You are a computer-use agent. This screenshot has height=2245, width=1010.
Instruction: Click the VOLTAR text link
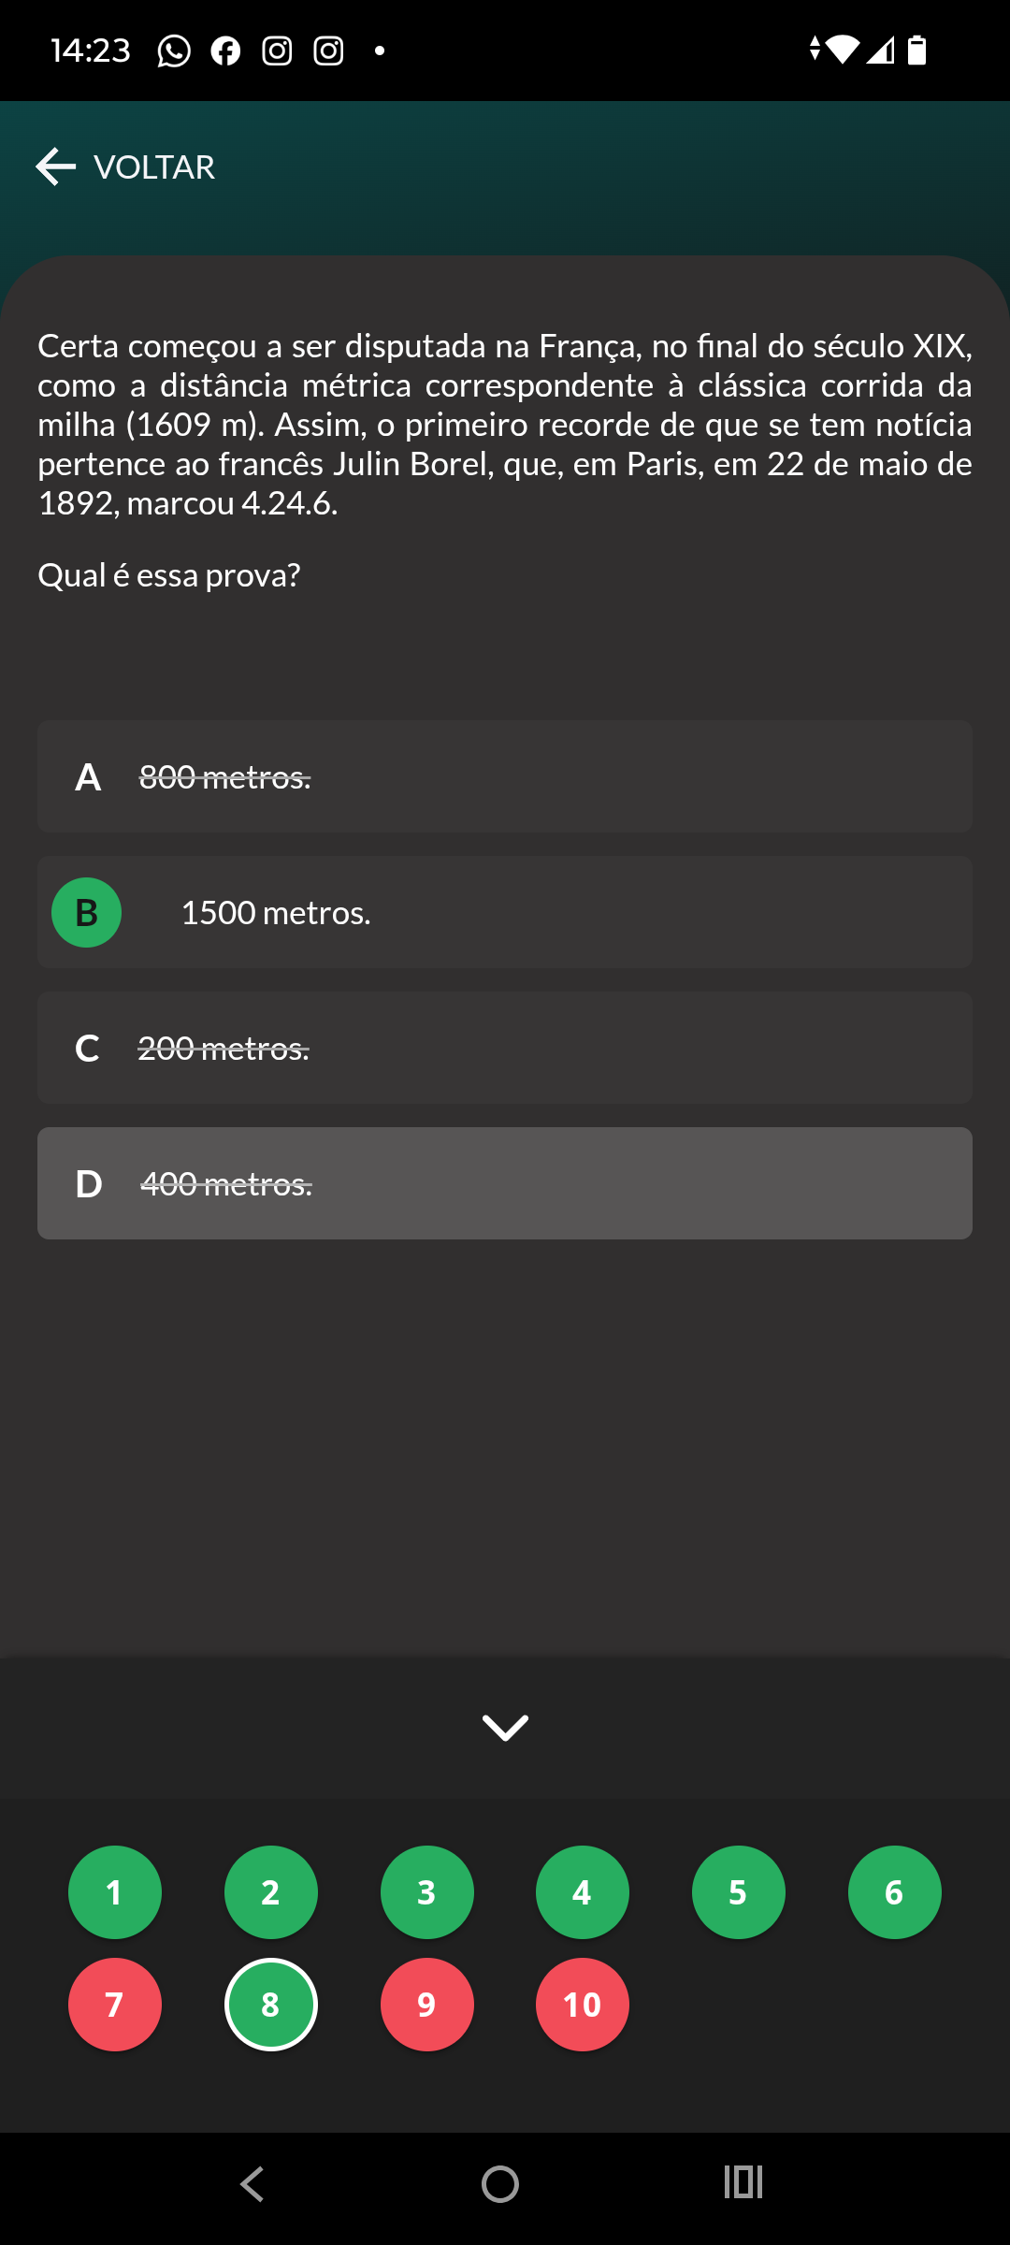click(x=154, y=167)
